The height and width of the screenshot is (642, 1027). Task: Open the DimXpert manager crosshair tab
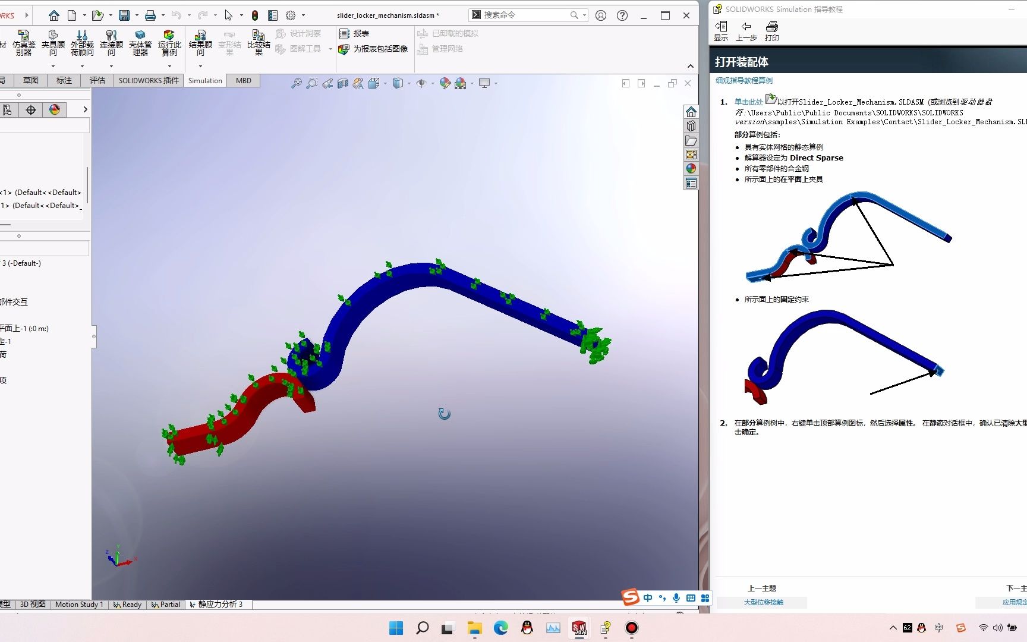point(31,109)
